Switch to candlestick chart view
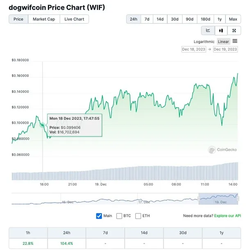The width and height of the screenshot is (246, 252). point(221,30)
